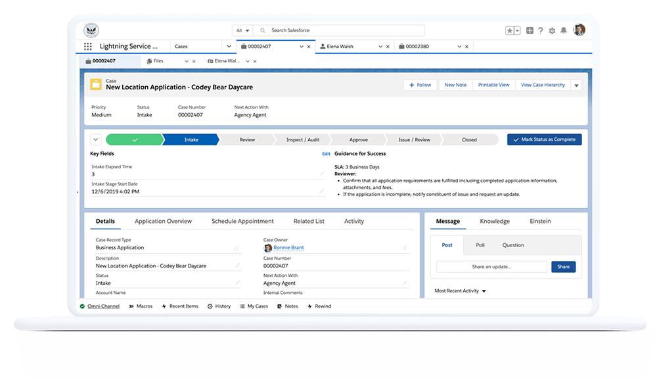Open Omni-Channel in the utility bar
The height and width of the screenshot is (384, 657).
click(x=103, y=306)
